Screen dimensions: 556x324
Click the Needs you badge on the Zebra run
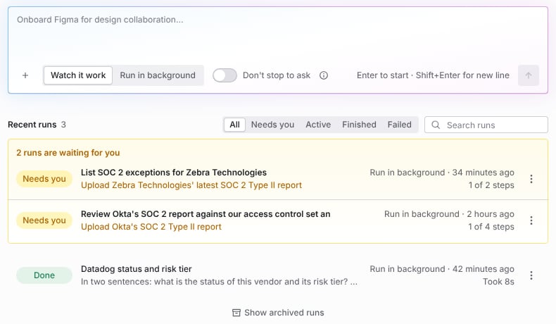(x=44, y=179)
